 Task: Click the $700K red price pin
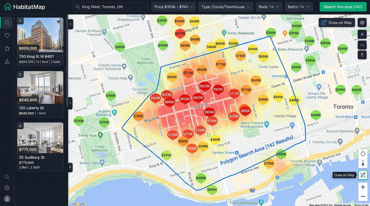[x=212, y=121]
